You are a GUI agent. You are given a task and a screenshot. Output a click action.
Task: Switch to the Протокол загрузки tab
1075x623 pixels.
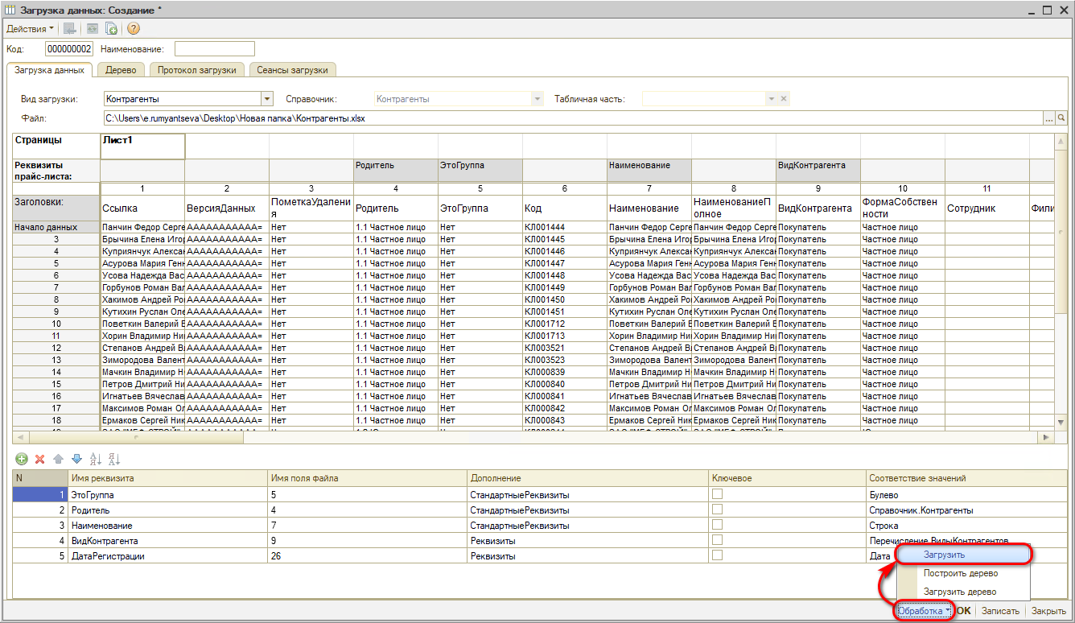coord(196,70)
